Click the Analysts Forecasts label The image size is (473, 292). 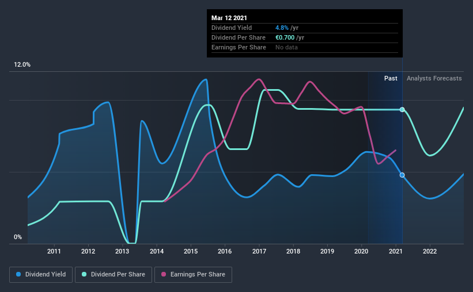(x=434, y=78)
